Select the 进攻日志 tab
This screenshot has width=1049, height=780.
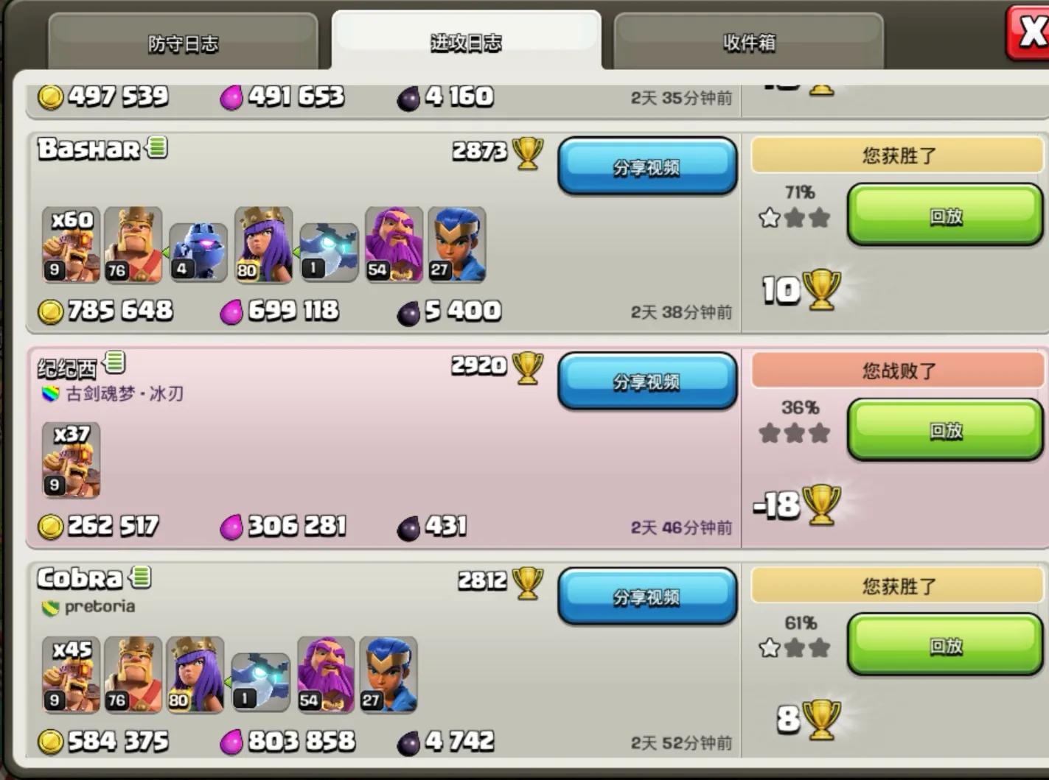(x=466, y=41)
